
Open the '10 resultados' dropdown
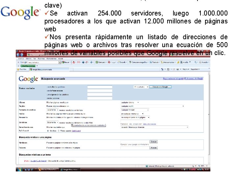(141, 87)
